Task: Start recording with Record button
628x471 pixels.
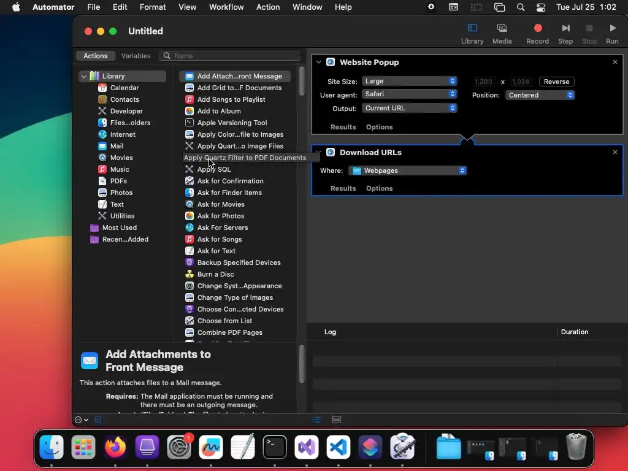Action: point(537,34)
